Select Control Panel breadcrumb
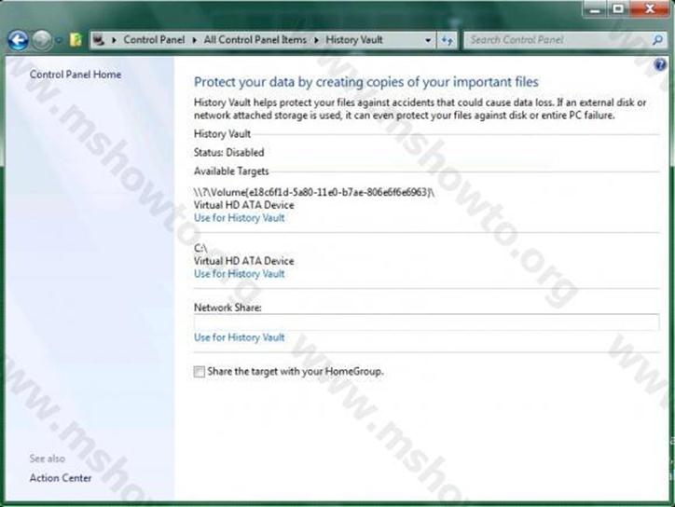The height and width of the screenshot is (507, 675). click(154, 40)
